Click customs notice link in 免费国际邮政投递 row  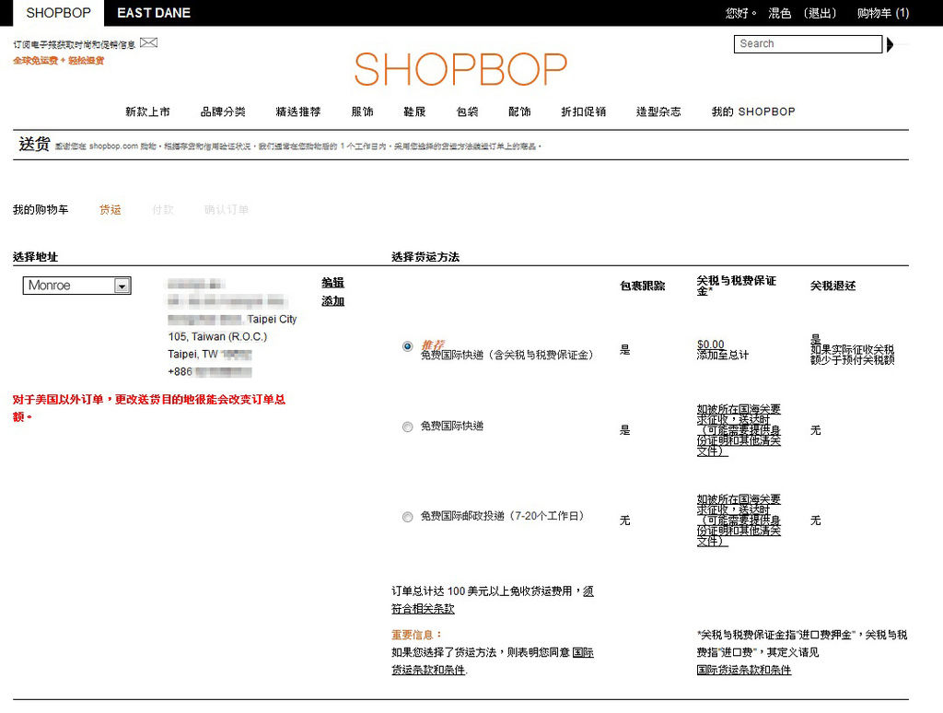click(739, 520)
